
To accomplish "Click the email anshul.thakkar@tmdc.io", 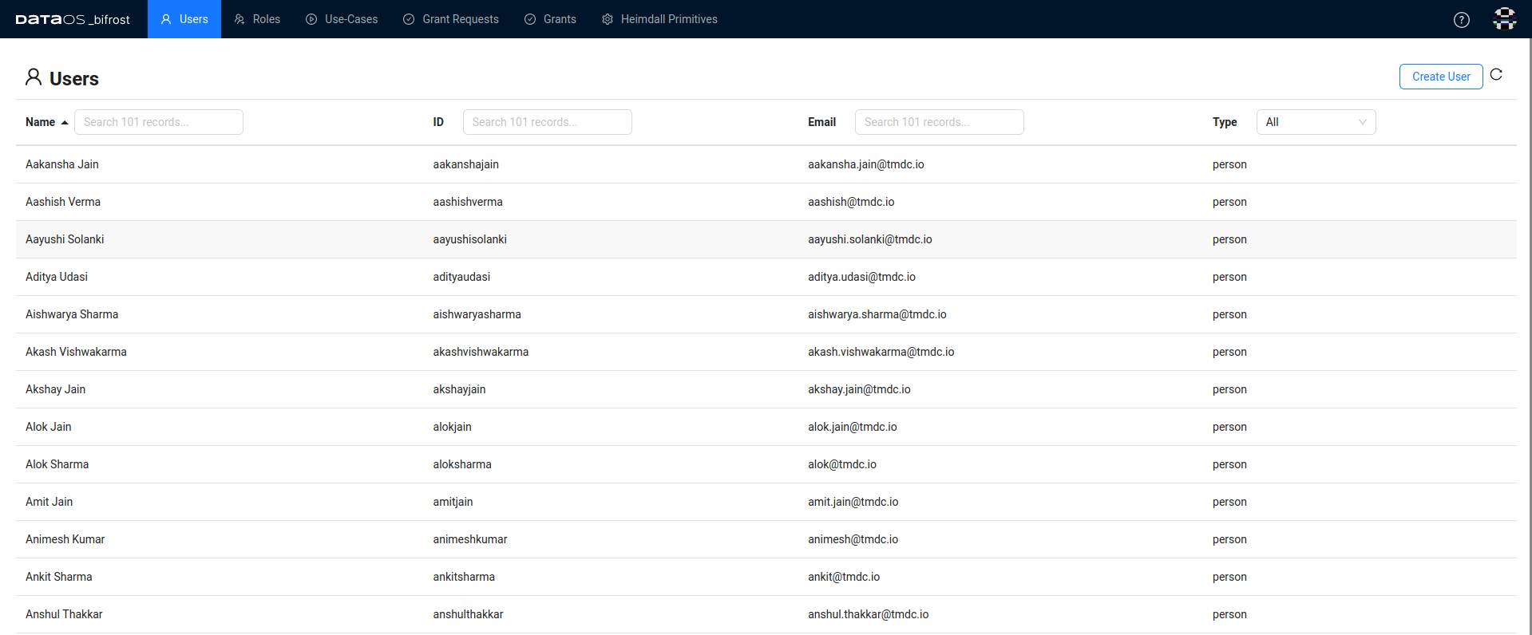I will [x=868, y=614].
